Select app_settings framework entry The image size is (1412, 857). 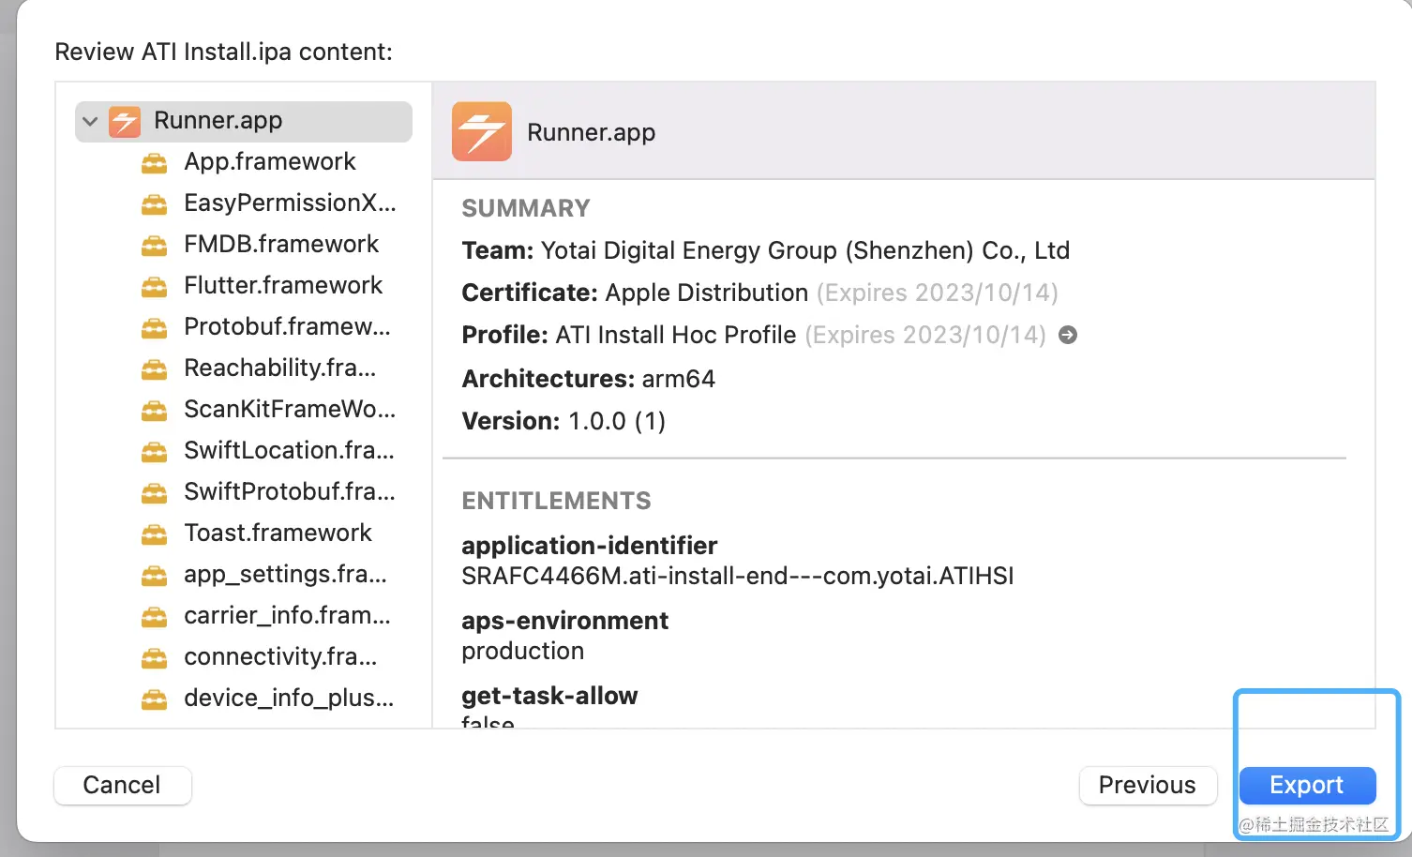[x=285, y=575]
